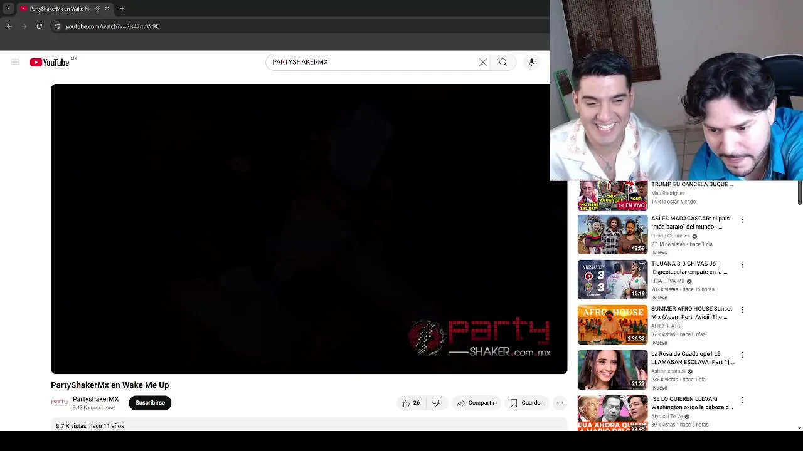Viewport: 803px width, 451px height.
Task: Close the PartyShakerMx browser tab
Action: click(x=107, y=8)
